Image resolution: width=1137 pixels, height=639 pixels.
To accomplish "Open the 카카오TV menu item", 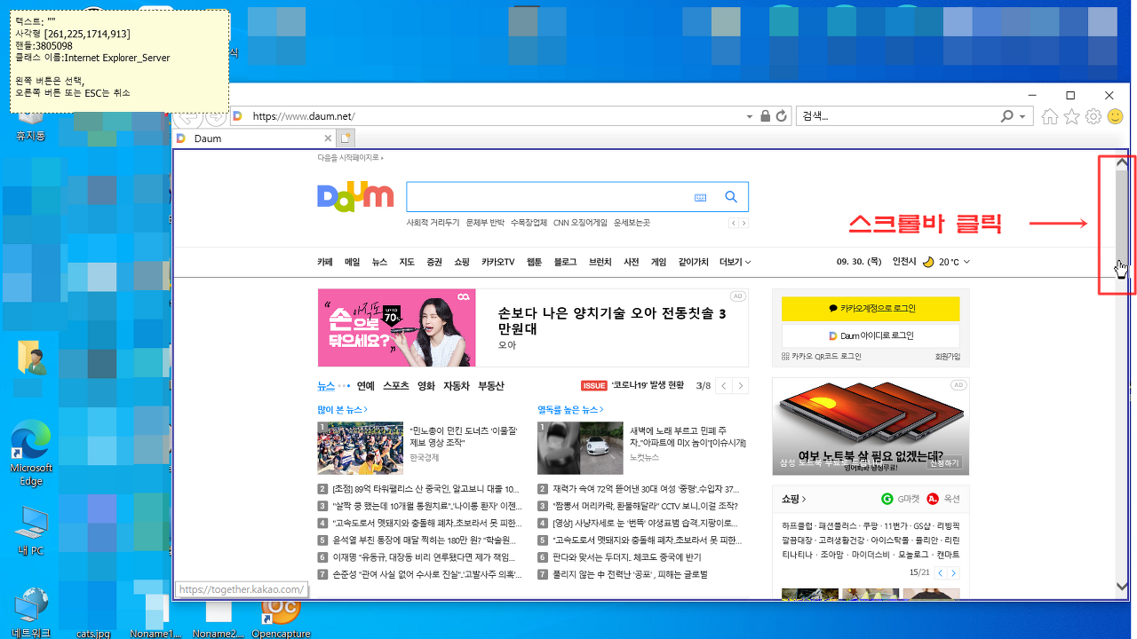I will click(x=497, y=262).
